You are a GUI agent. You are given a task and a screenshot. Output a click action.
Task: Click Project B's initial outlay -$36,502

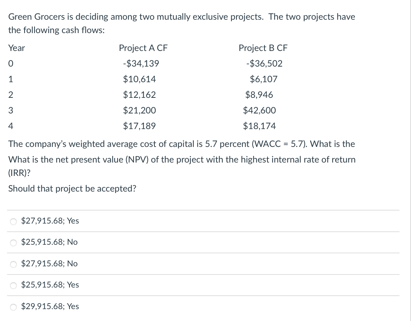coord(264,64)
